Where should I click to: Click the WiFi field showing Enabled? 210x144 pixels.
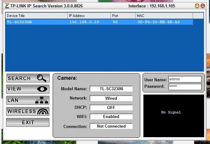tap(111, 117)
